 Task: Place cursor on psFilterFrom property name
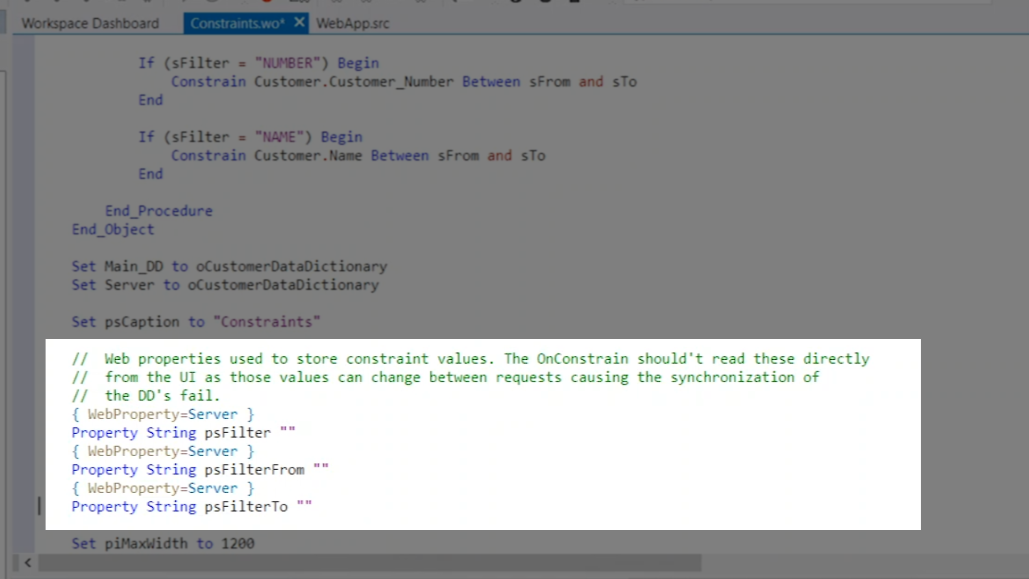(254, 470)
